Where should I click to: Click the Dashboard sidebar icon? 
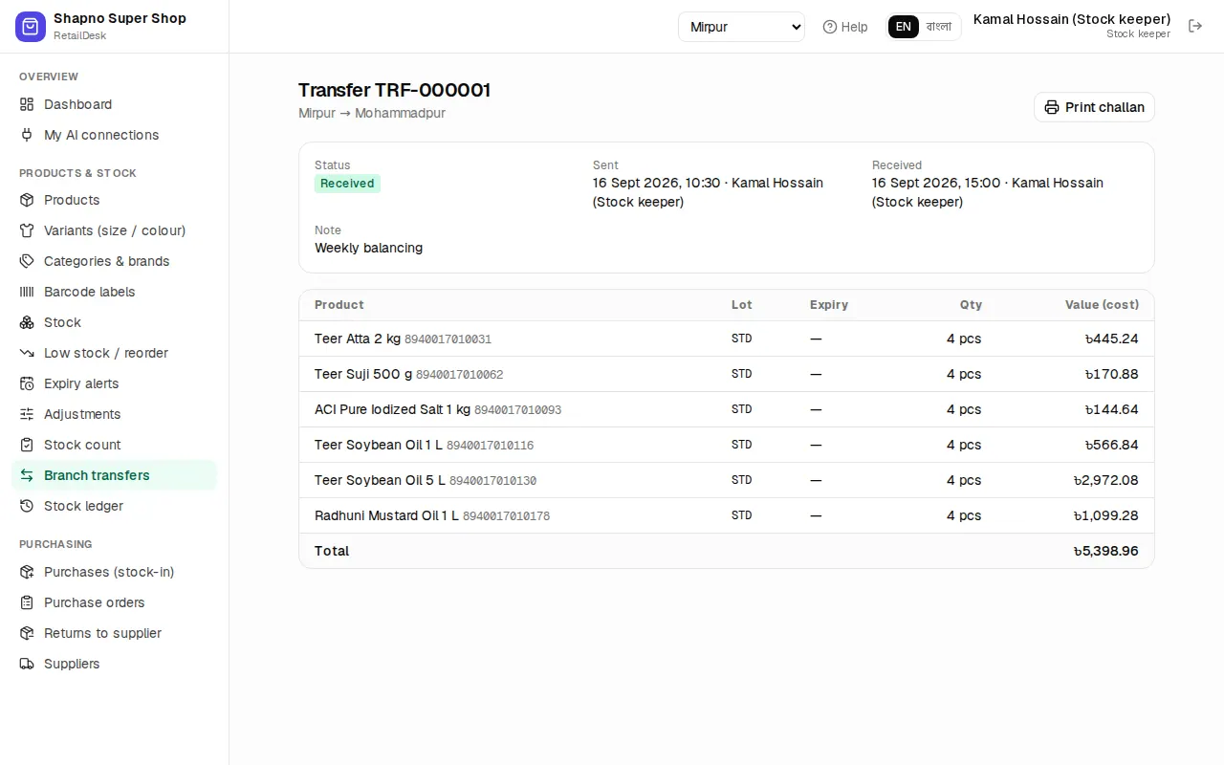coord(27,104)
